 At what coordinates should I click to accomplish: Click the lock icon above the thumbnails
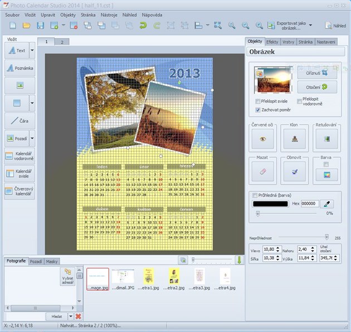[x=183, y=260]
